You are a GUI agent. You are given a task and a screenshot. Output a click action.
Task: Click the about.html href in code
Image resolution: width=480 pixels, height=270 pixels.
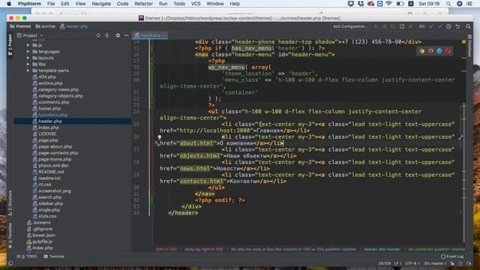[196, 143]
